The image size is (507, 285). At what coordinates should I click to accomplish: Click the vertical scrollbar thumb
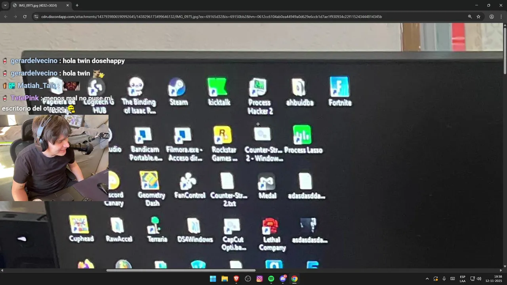[x=505, y=50]
